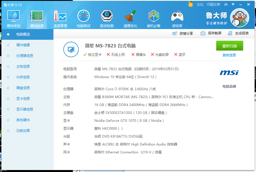Screen dimensions: 256x172
Task: Click 瑞昱 ALC892 sound card value
Action: pos(136,144)
